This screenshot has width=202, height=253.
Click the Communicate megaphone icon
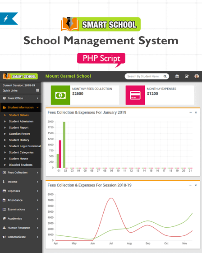pos(4,237)
